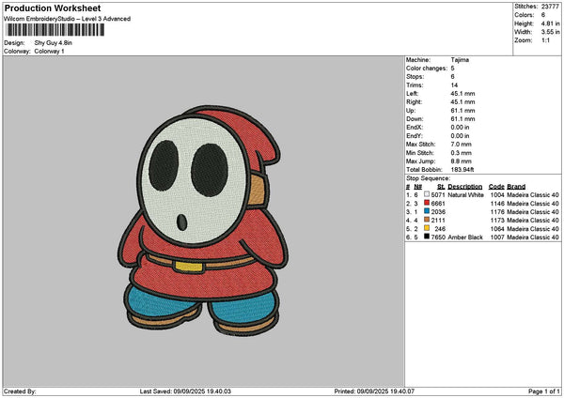Click the 'Printed' timestamp in footer
The image size is (564, 398).
point(374,391)
